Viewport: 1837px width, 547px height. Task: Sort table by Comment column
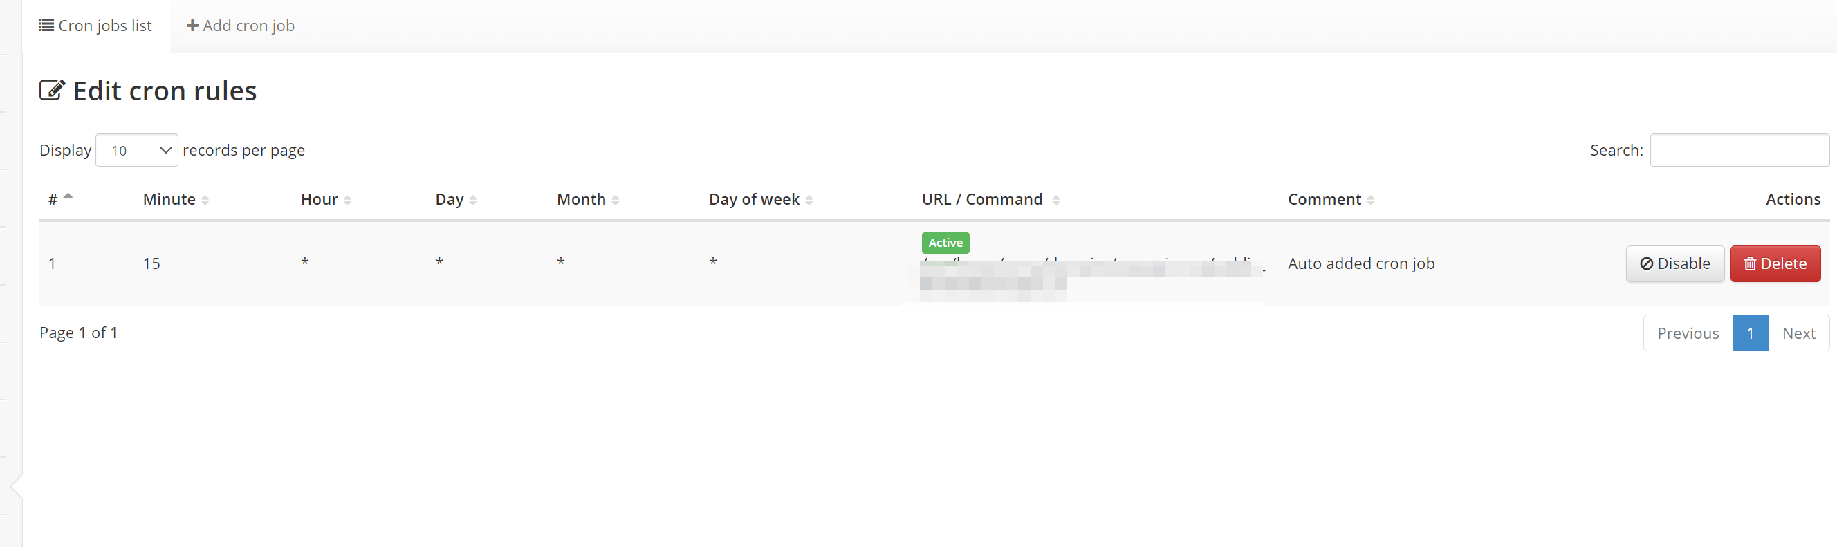(x=1331, y=200)
